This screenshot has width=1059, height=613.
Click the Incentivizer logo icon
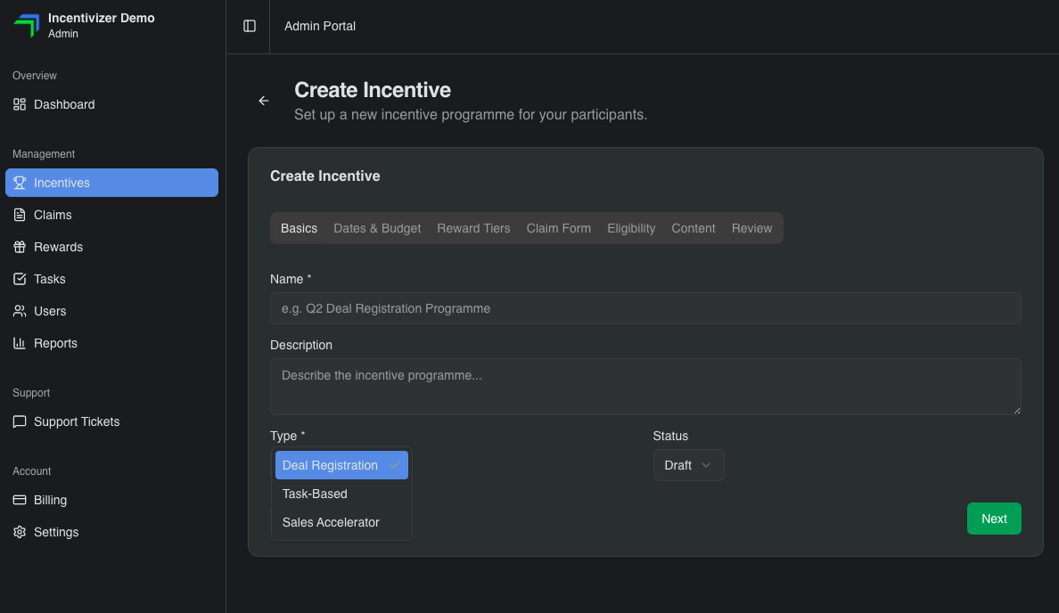(27, 26)
